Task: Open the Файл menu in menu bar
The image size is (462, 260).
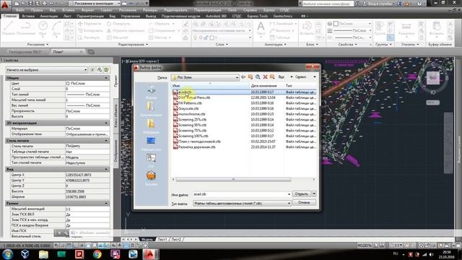Action: (20, 10)
